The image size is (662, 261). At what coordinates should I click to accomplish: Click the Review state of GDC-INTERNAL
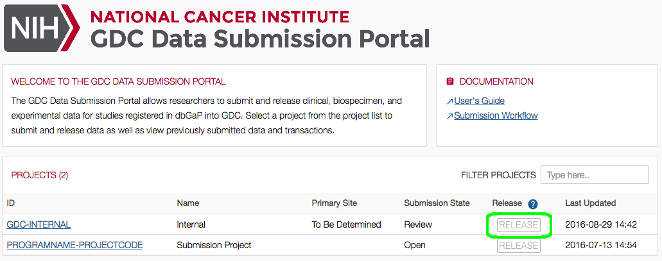[x=418, y=224]
